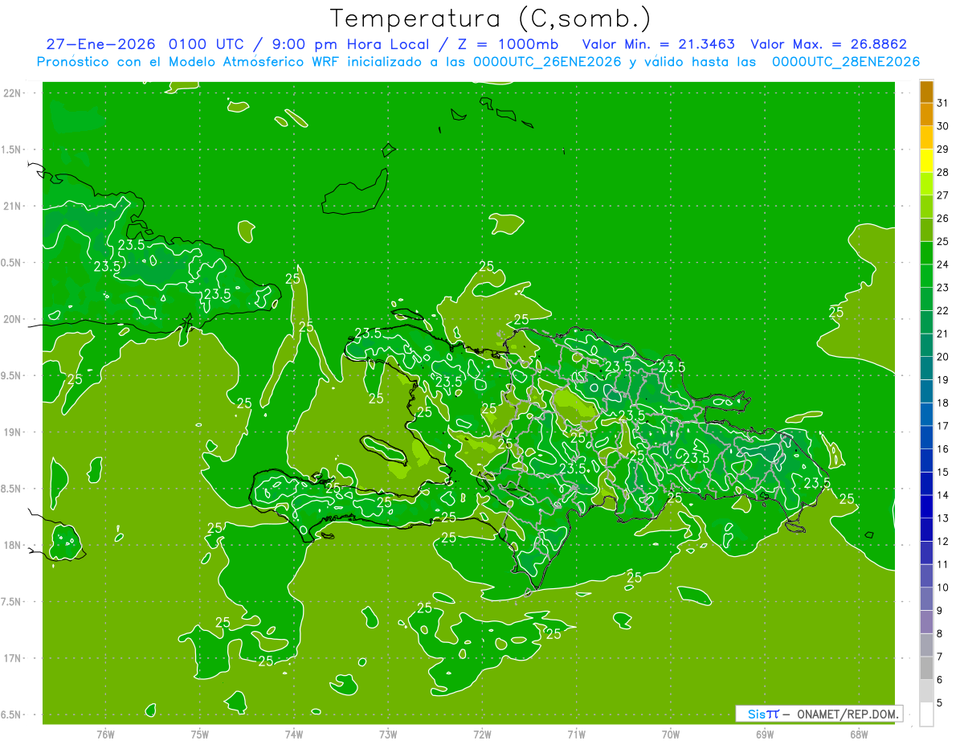Click the '74W' longitude axis label
This screenshot has width=964, height=745.
coord(294,735)
